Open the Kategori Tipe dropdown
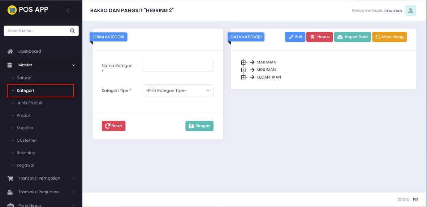 pos(177,91)
